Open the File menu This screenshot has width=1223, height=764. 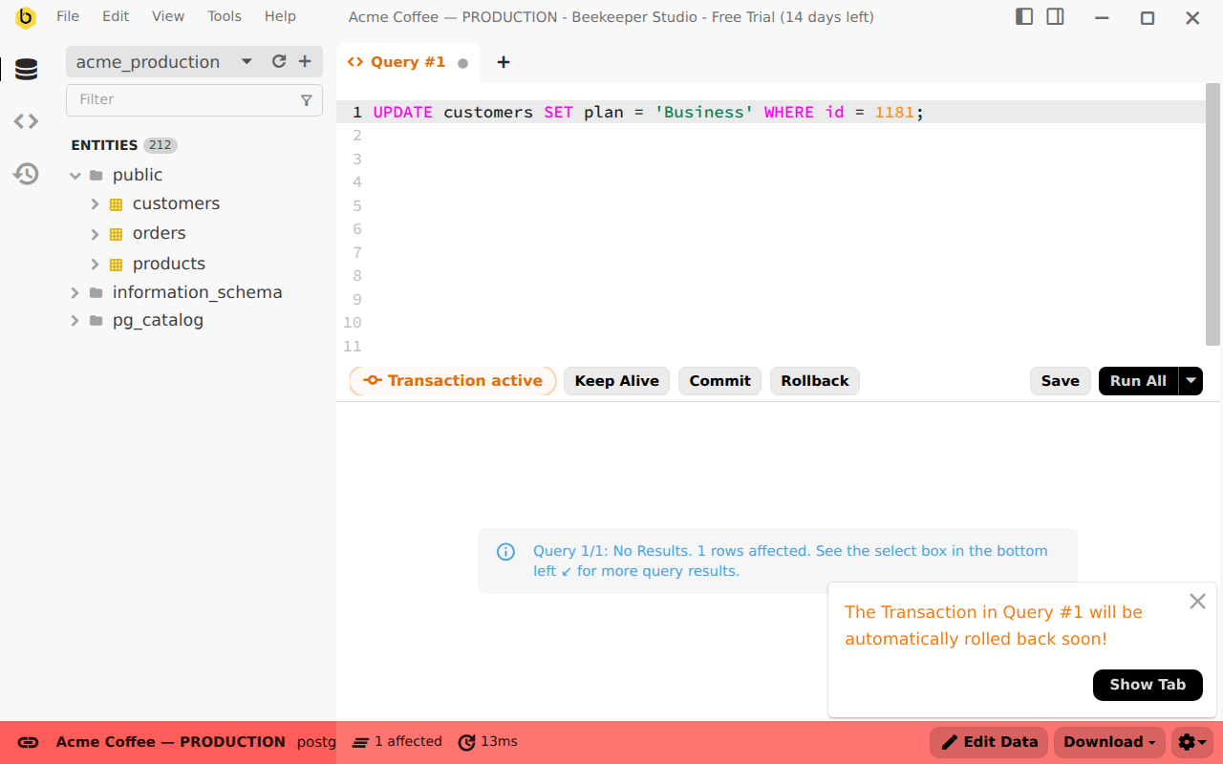(x=68, y=16)
